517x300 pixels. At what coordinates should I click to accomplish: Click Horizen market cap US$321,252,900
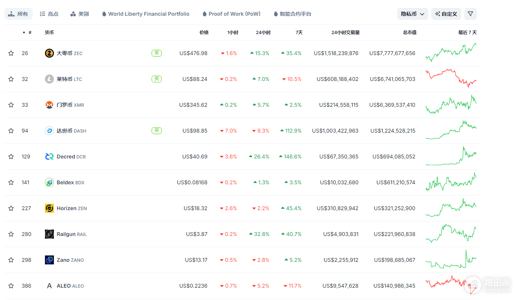[395, 208]
